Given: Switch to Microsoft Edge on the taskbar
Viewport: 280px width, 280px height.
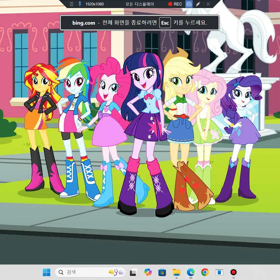Looking at the screenshot, I should (x=191, y=272).
